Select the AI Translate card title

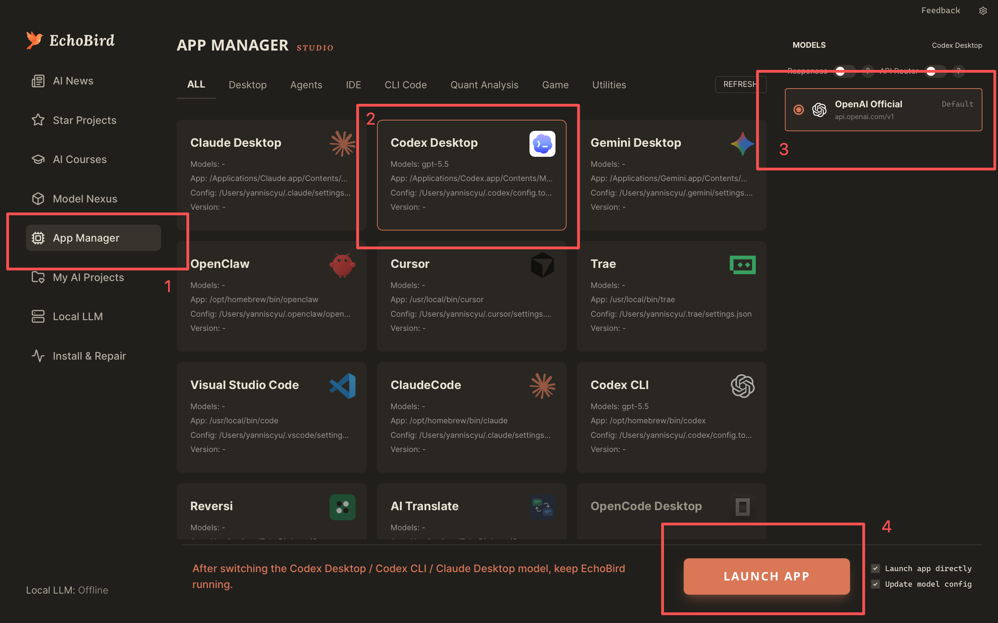click(x=424, y=506)
